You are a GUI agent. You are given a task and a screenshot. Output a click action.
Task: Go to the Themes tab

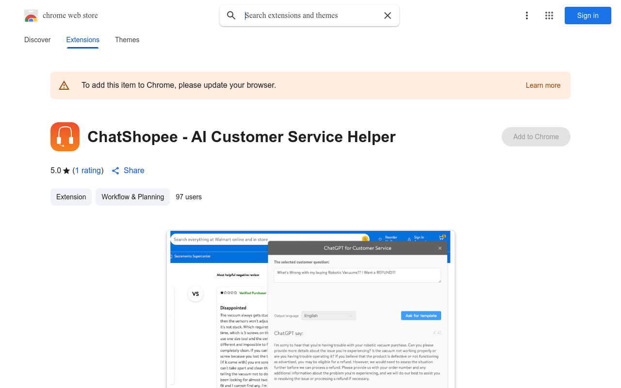(127, 40)
